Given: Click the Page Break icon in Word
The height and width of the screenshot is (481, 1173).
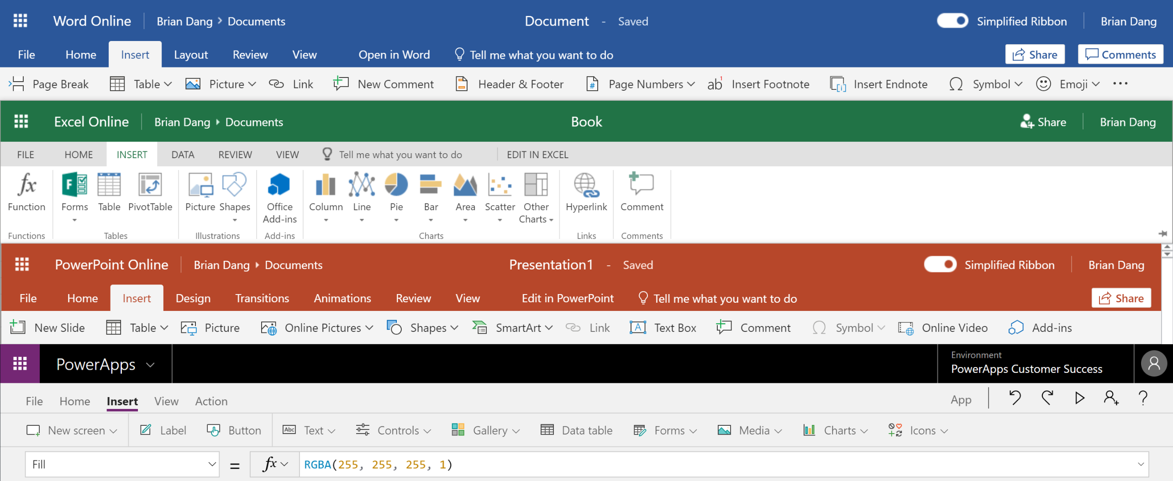Looking at the screenshot, I should click(x=17, y=84).
